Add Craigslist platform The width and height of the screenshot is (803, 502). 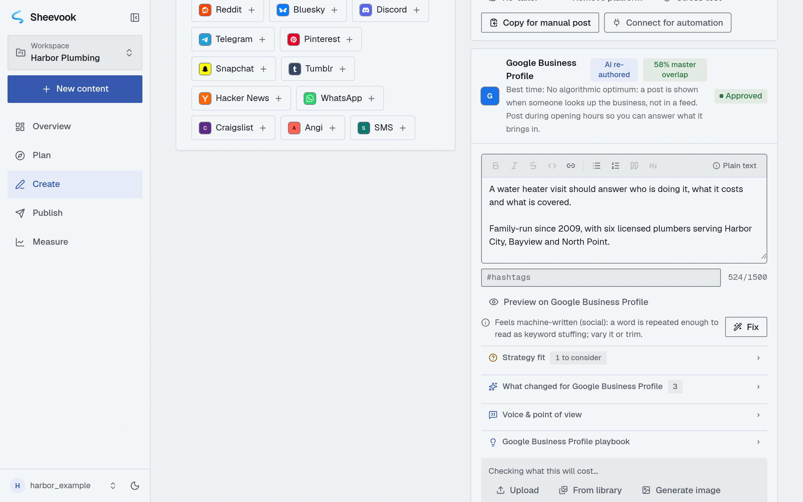233,128
